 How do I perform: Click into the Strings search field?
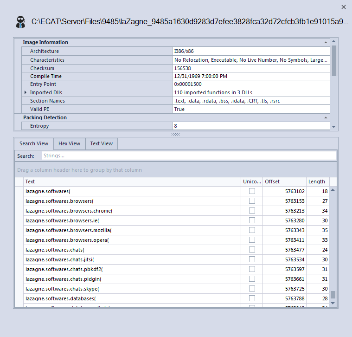[188, 156]
